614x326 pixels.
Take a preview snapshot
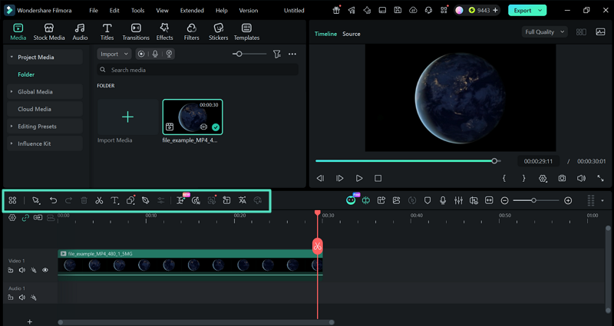pos(562,179)
